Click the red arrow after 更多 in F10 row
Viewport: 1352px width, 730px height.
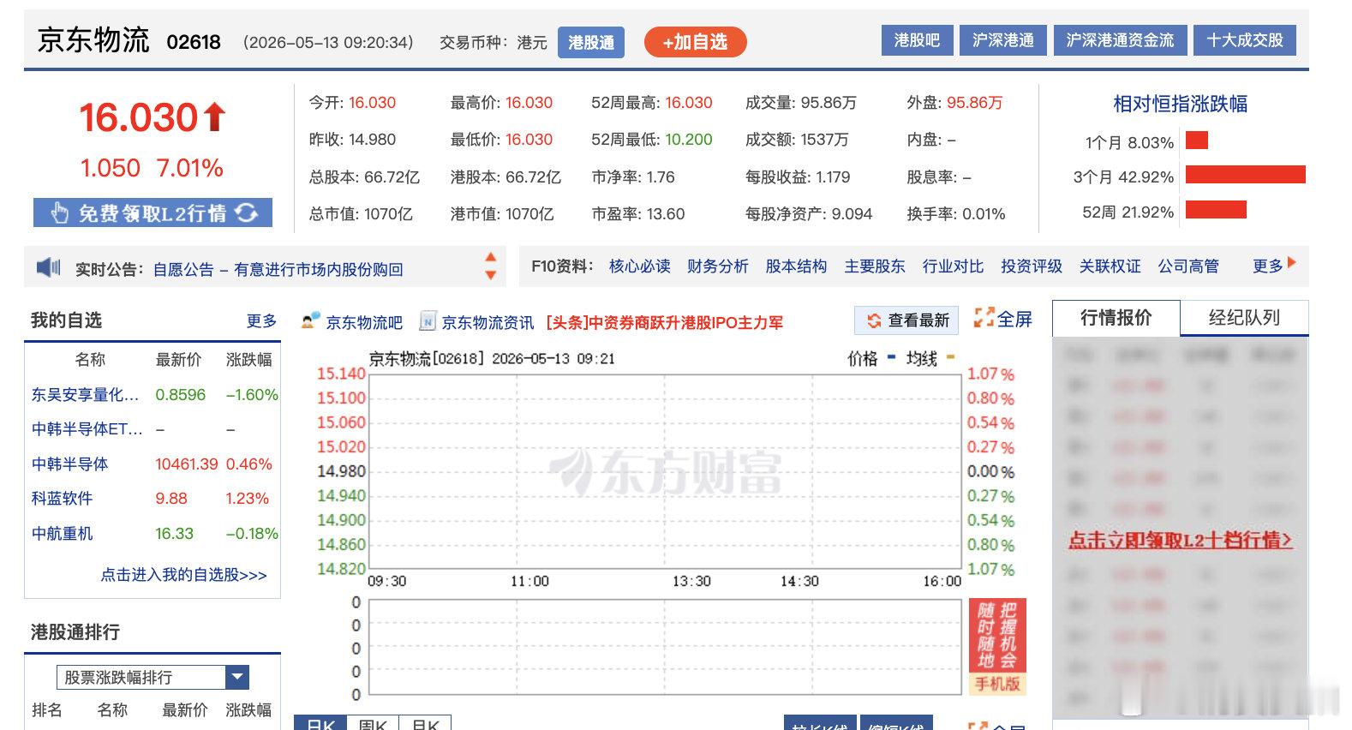1292,263
